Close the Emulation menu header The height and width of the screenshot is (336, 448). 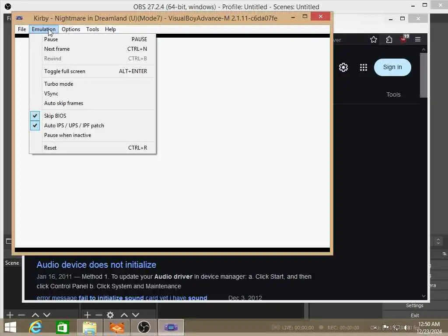click(43, 29)
